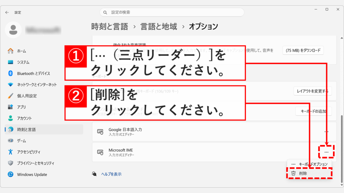Click the アクセシビリティ figure icon
This screenshot has width=344, height=193.
tap(10, 152)
